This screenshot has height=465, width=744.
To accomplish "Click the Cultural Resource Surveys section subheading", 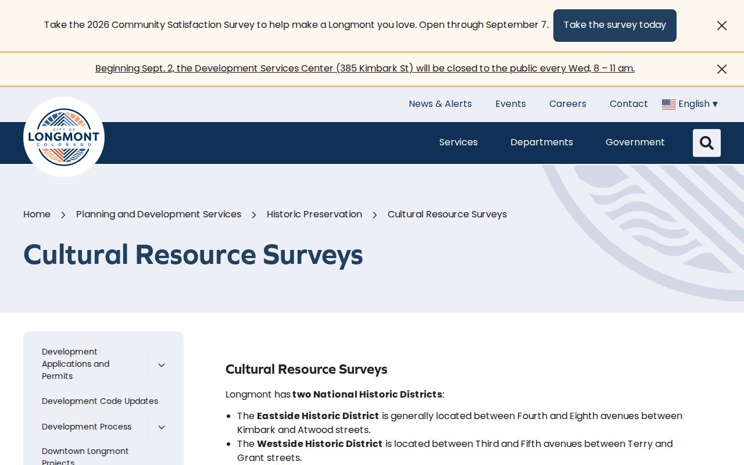I will [x=306, y=370].
